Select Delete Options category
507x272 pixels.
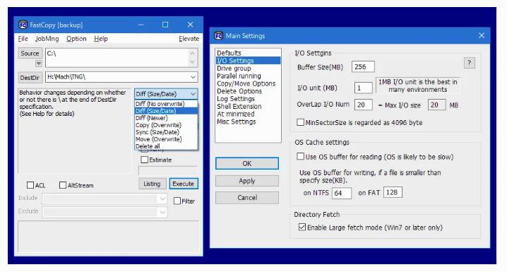(248, 91)
